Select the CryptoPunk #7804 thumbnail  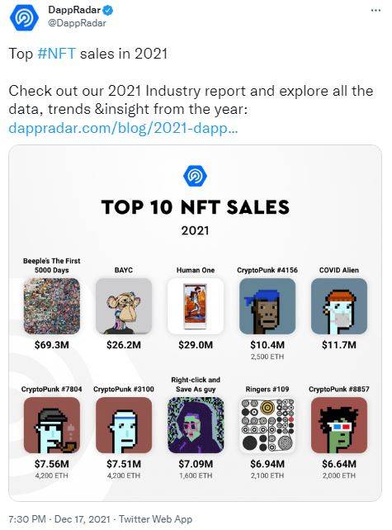click(x=52, y=425)
